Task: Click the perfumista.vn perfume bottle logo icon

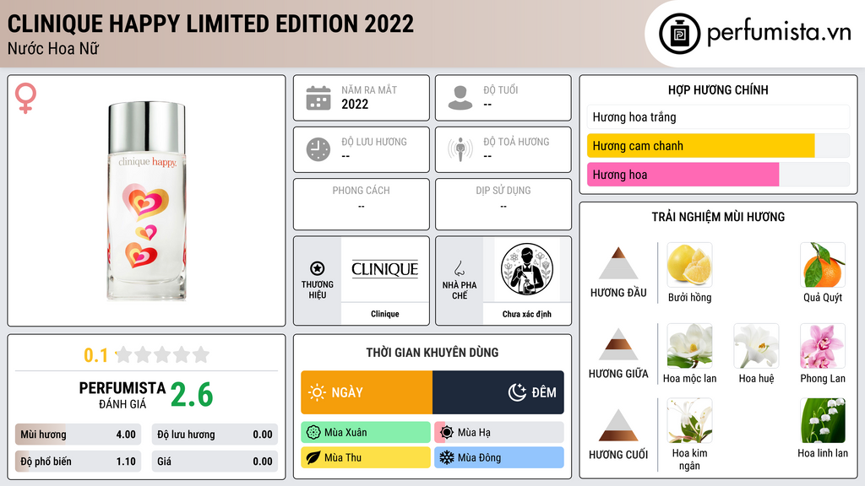Action: pos(679,34)
